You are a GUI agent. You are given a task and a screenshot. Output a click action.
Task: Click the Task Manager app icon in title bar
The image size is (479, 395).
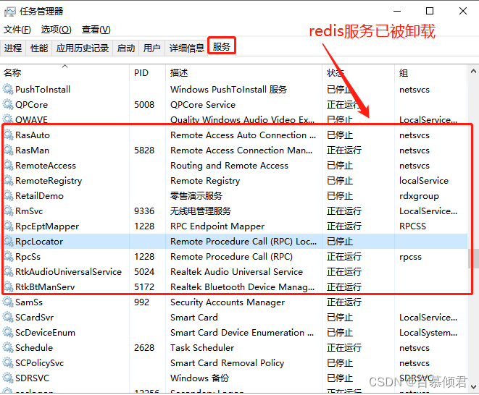click(x=9, y=12)
